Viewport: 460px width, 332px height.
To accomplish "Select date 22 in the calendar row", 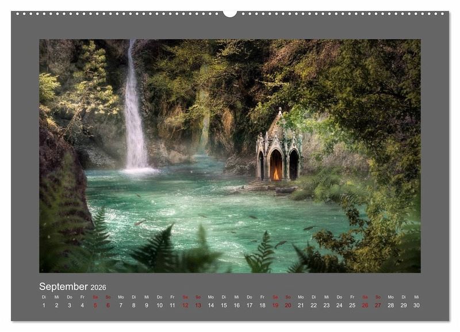I will click(313, 306).
